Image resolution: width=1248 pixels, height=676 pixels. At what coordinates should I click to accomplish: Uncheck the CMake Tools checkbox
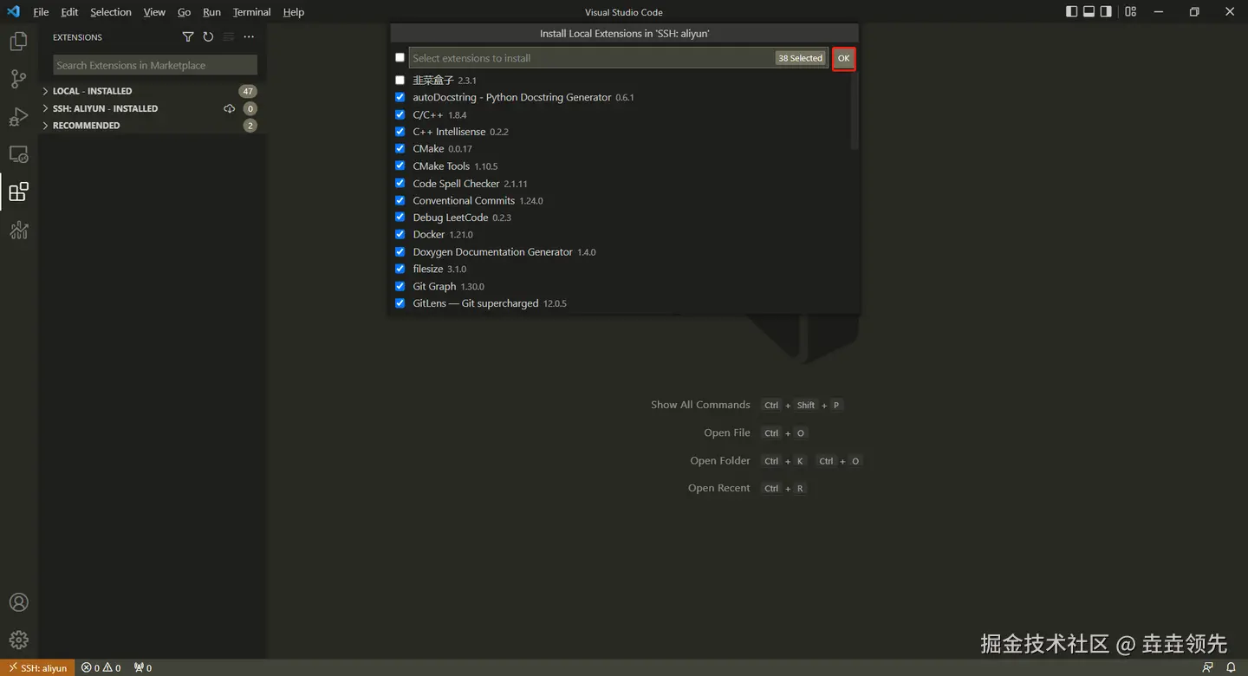400,166
